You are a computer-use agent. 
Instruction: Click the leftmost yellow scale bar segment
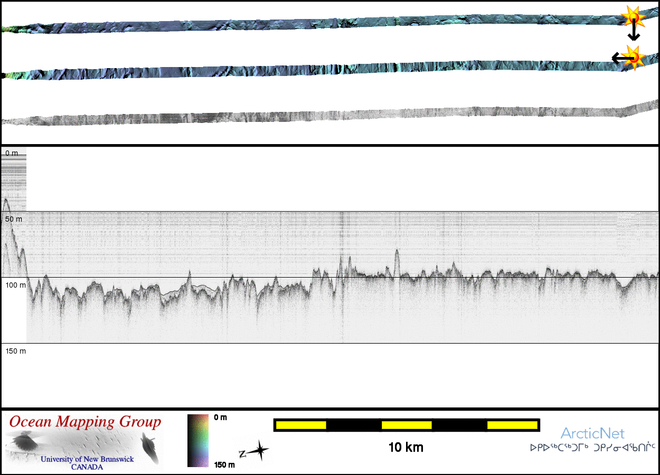[x=300, y=425]
